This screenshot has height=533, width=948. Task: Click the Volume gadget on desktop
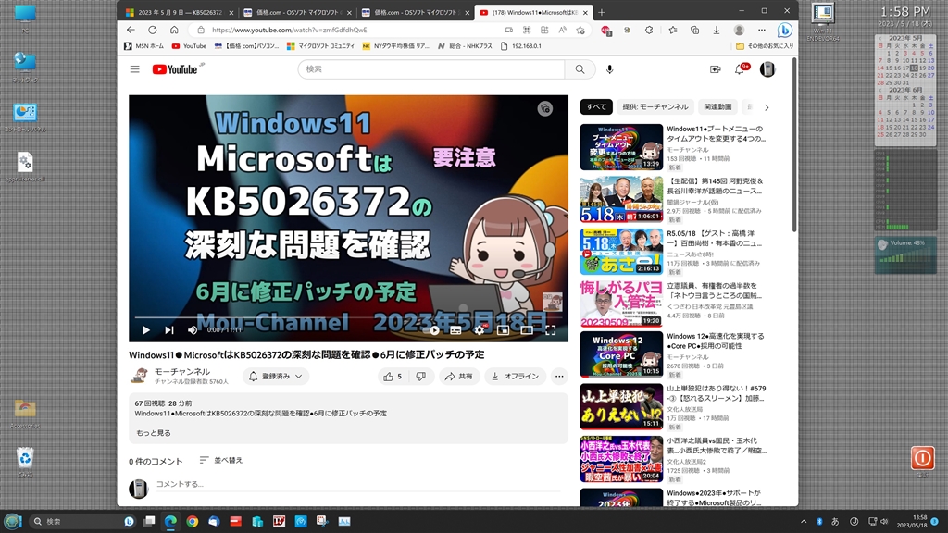[x=904, y=254]
